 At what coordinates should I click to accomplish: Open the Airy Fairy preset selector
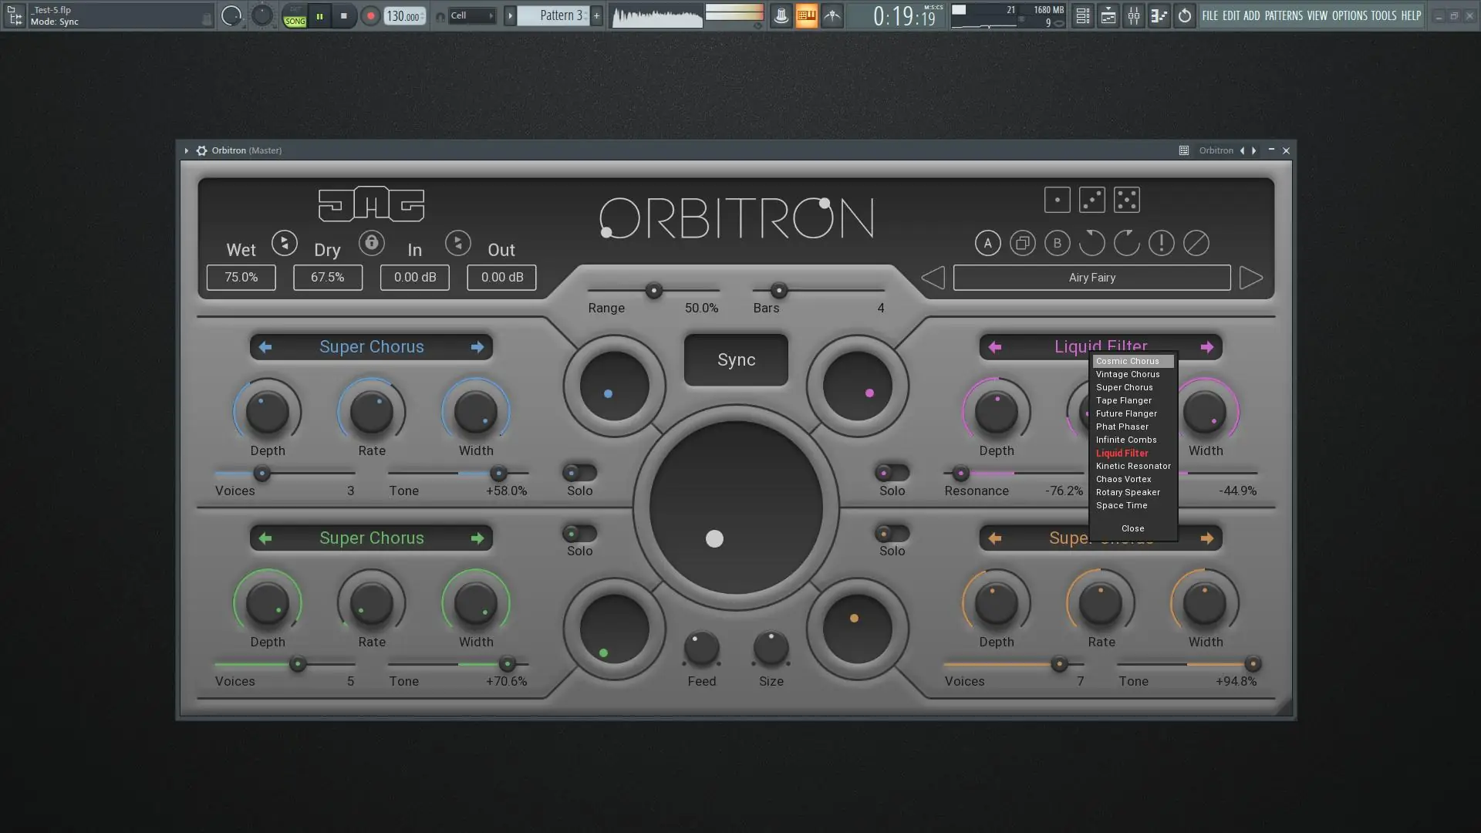tap(1091, 278)
